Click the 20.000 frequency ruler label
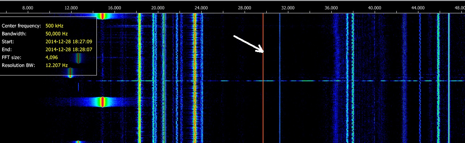 (x=158, y=7)
